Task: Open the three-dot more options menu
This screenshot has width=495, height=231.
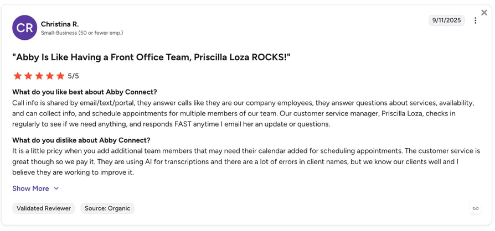Action: [475, 20]
